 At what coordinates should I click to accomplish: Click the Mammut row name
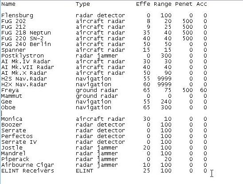(12, 96)
